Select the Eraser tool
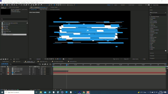Viewport: 168px width, 94px height. click(x=36, y=5)
